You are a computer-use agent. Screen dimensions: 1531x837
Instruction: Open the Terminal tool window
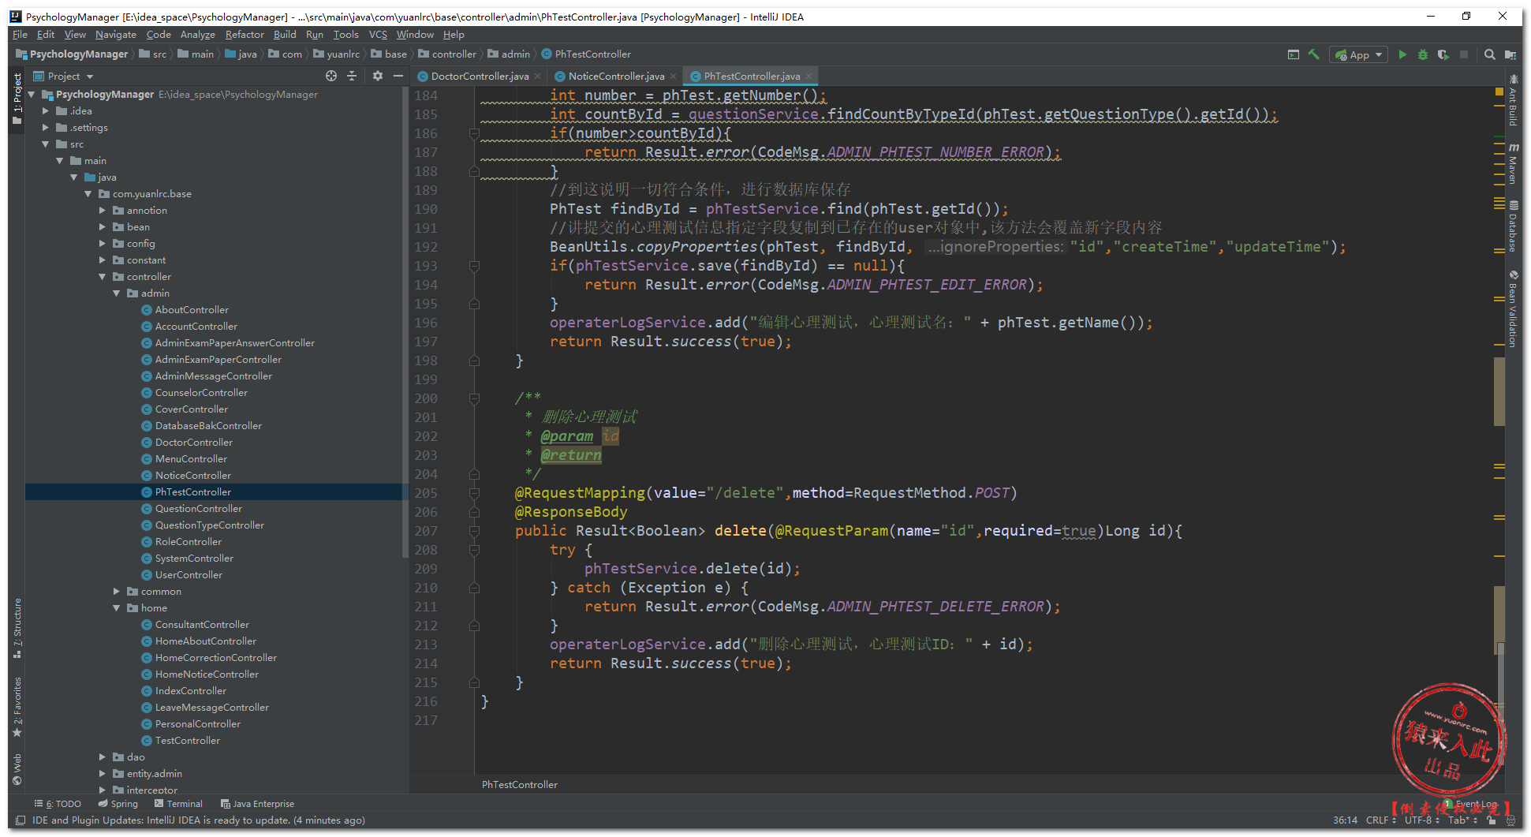click(178, 804)
